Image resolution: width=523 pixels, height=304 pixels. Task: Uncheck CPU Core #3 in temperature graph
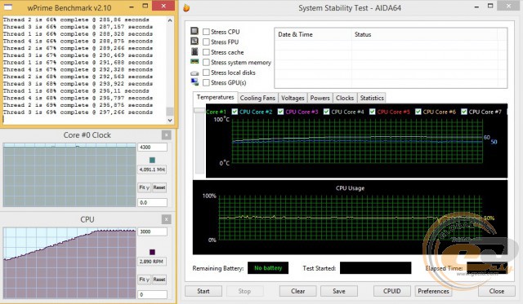280,112
